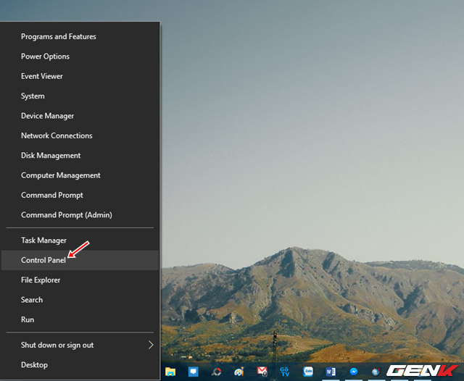The height and width of the screenshot is (381, 464).
Task: Start Task Manager from the menu
Action: pyautogui.click(x=43, y=240)
